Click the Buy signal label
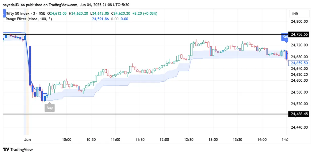Image resolution: width=314 pixels, height=155 pixels. pos(50,108)
